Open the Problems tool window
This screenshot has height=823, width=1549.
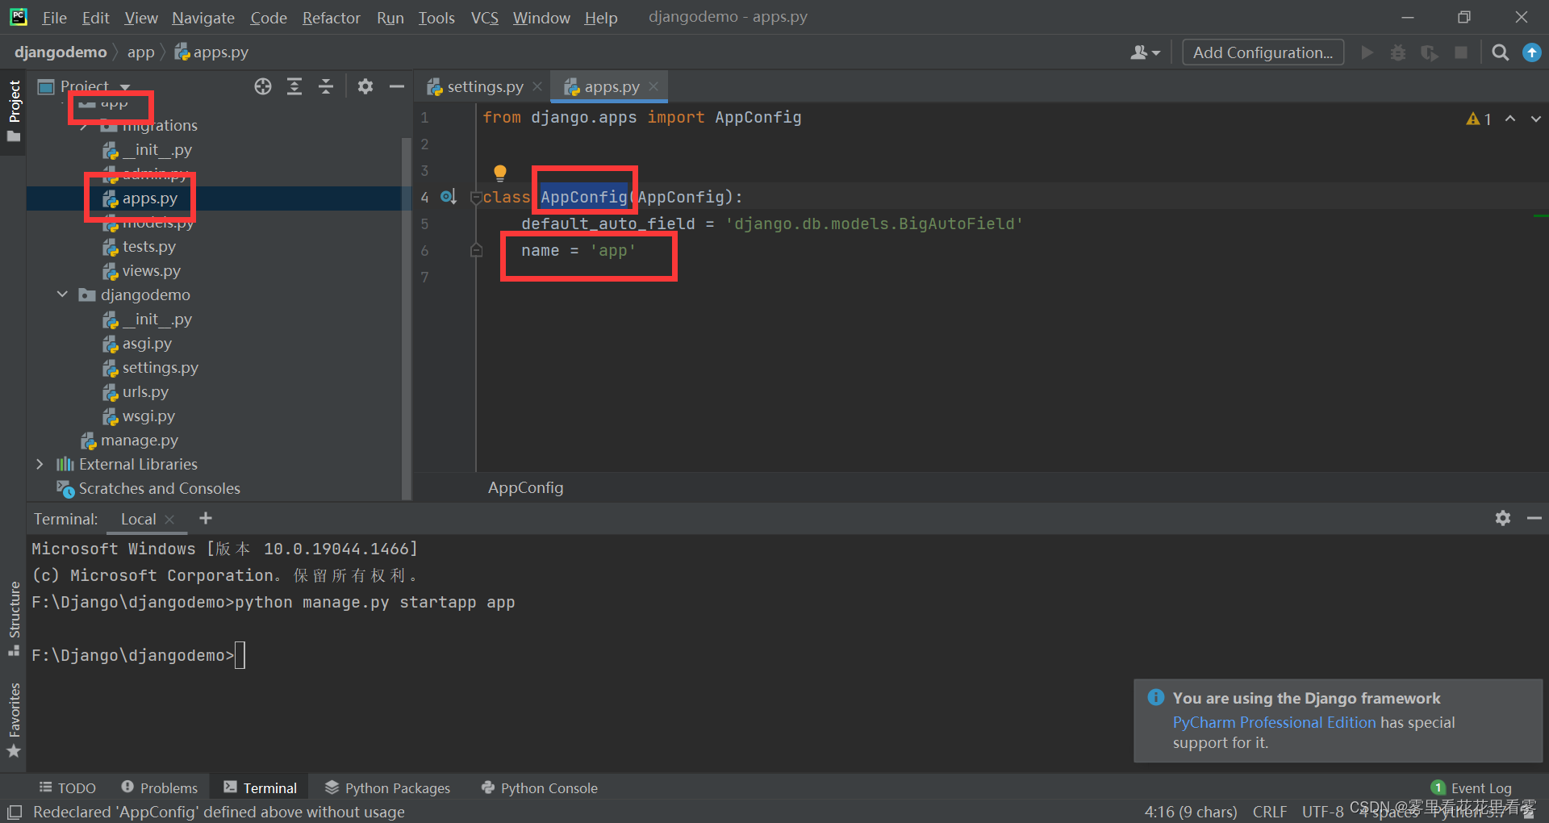coord(159,788)
